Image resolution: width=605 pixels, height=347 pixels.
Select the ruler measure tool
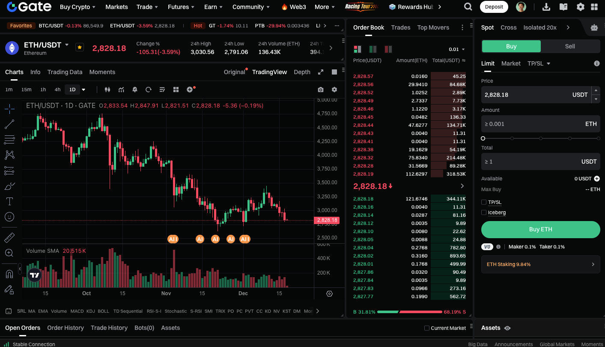[x=9, y=237]
